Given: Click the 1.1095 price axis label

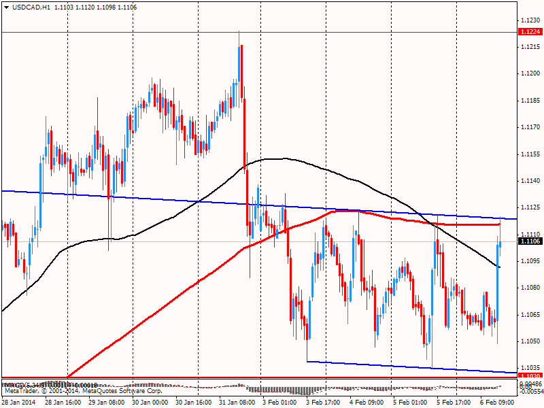Looking at the screenshot, I should point(530,261).
